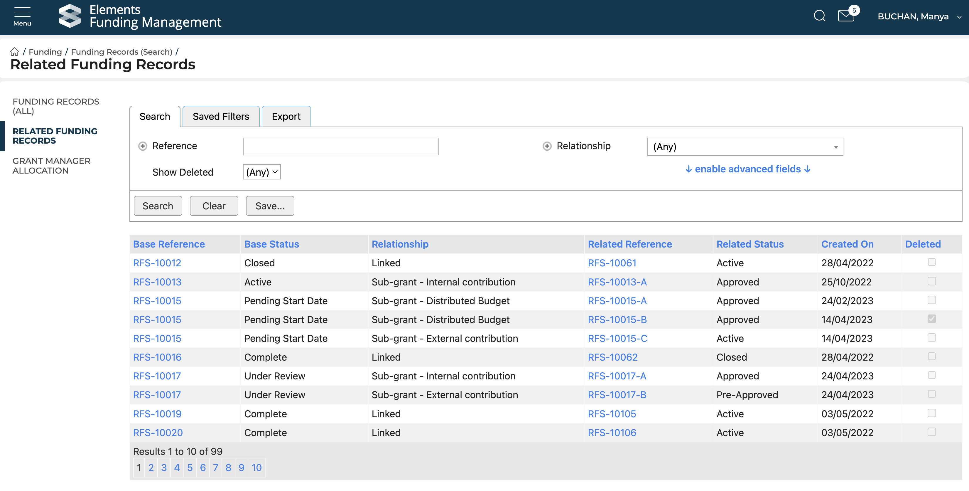This screenshot has width=969, height=491.
Task: Switch to the Saved Filters tab
Action: point(221,116)
